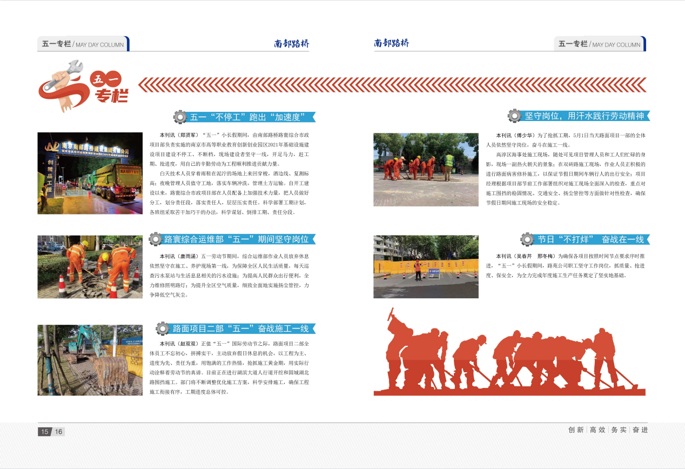Click the right page 南部路桥 logo
This screenshot has width=685, height=469.
(392, 43)
